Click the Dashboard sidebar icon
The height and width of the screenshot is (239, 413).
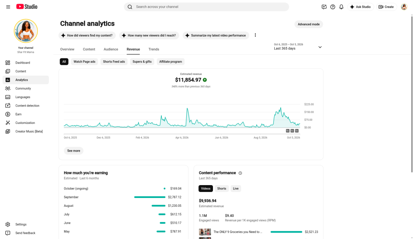click(8, 63)
